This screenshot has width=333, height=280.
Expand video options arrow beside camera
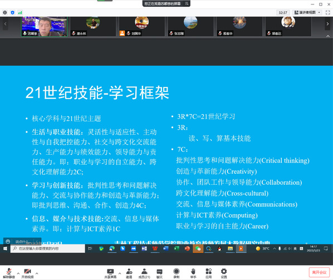pyautogui.click(x=37, y=273)
